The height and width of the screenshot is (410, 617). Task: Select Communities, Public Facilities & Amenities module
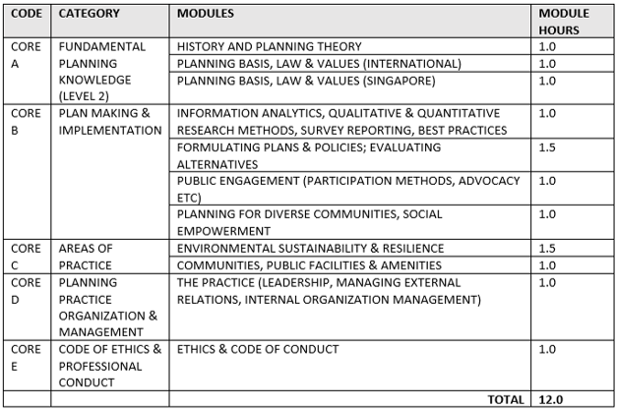[x=307, y=264]
